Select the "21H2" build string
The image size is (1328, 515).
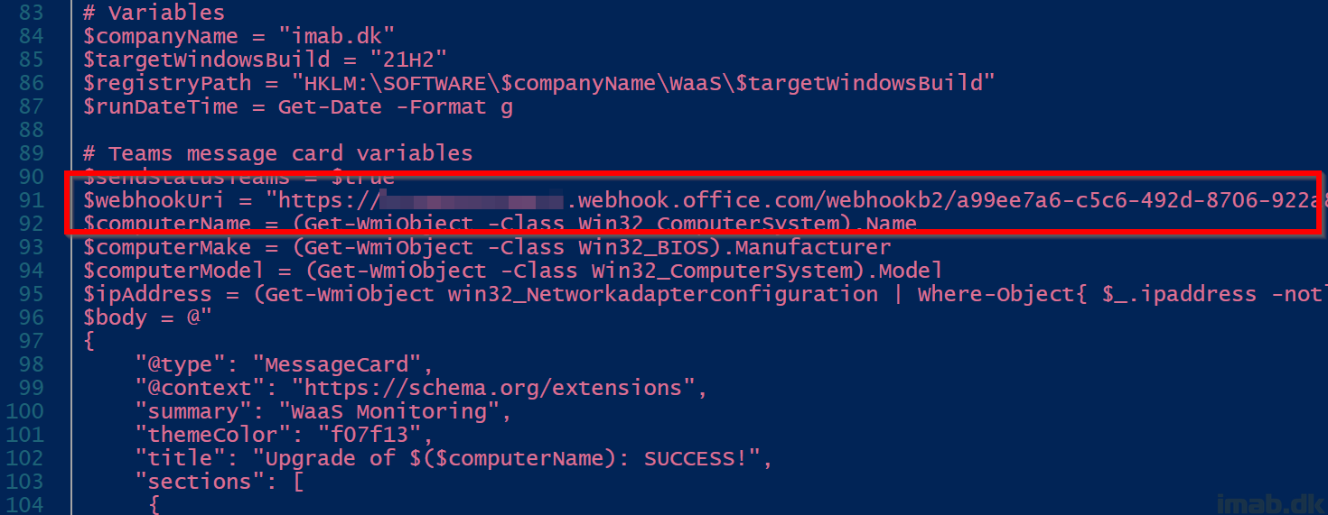408,60
